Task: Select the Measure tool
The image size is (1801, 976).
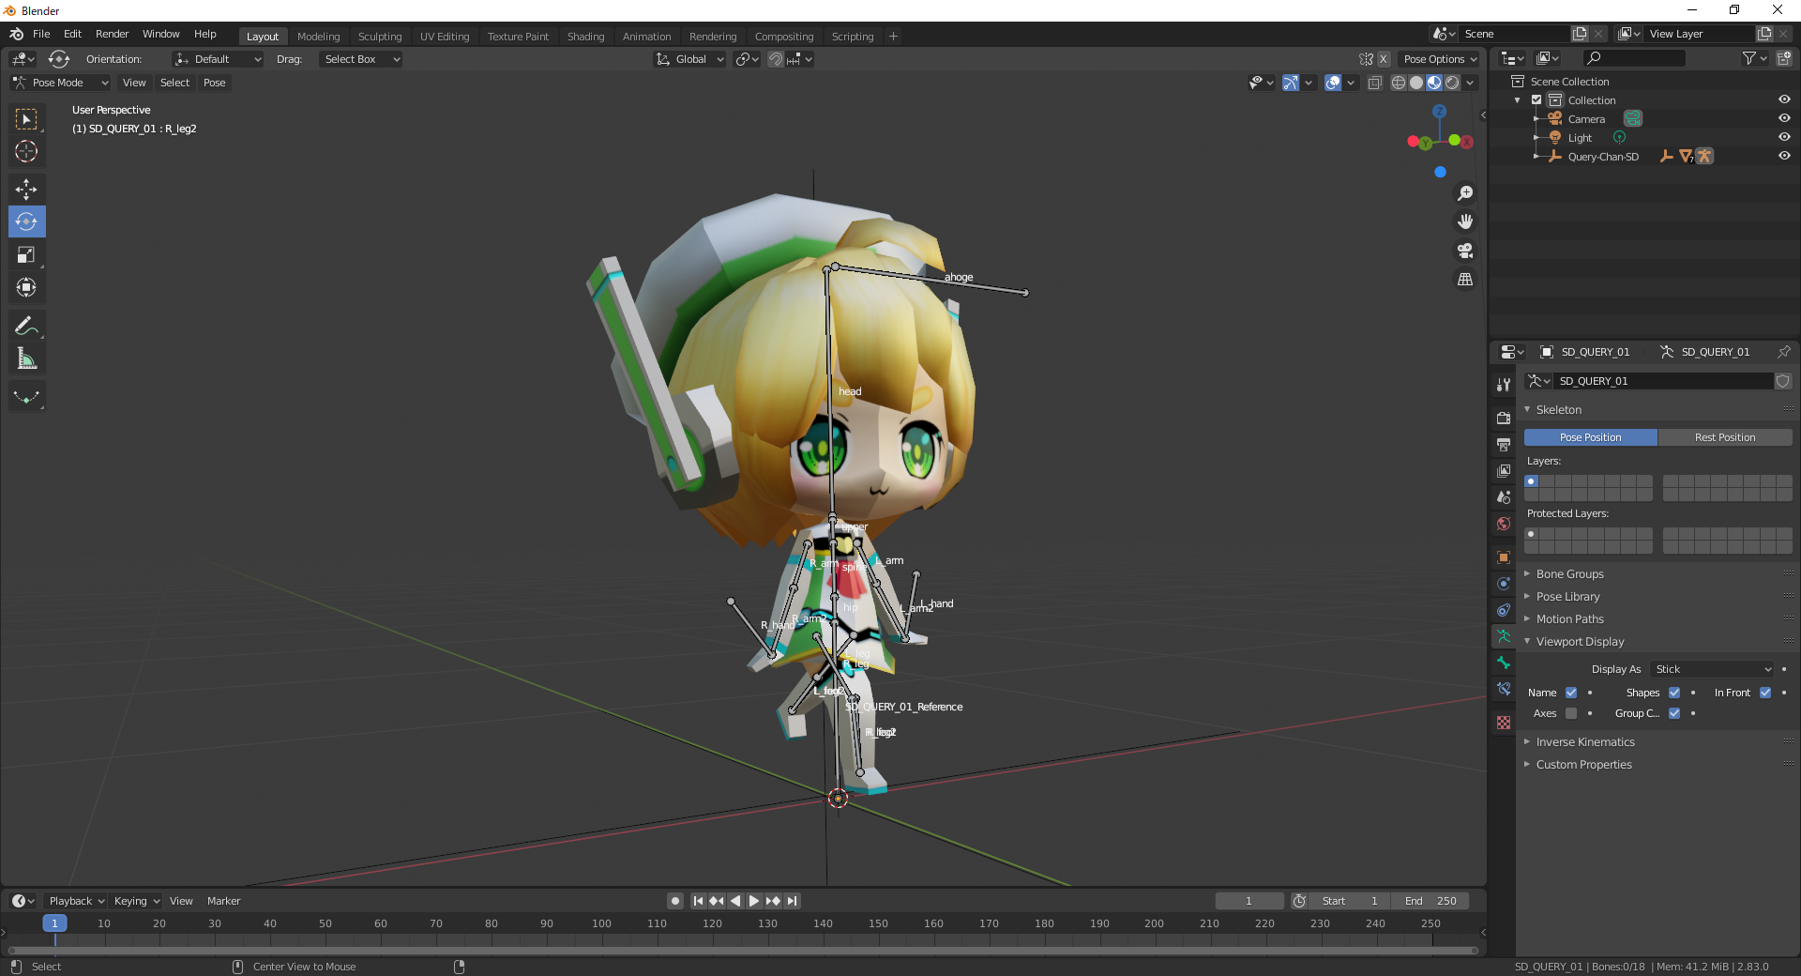Action: coord(26,358)
